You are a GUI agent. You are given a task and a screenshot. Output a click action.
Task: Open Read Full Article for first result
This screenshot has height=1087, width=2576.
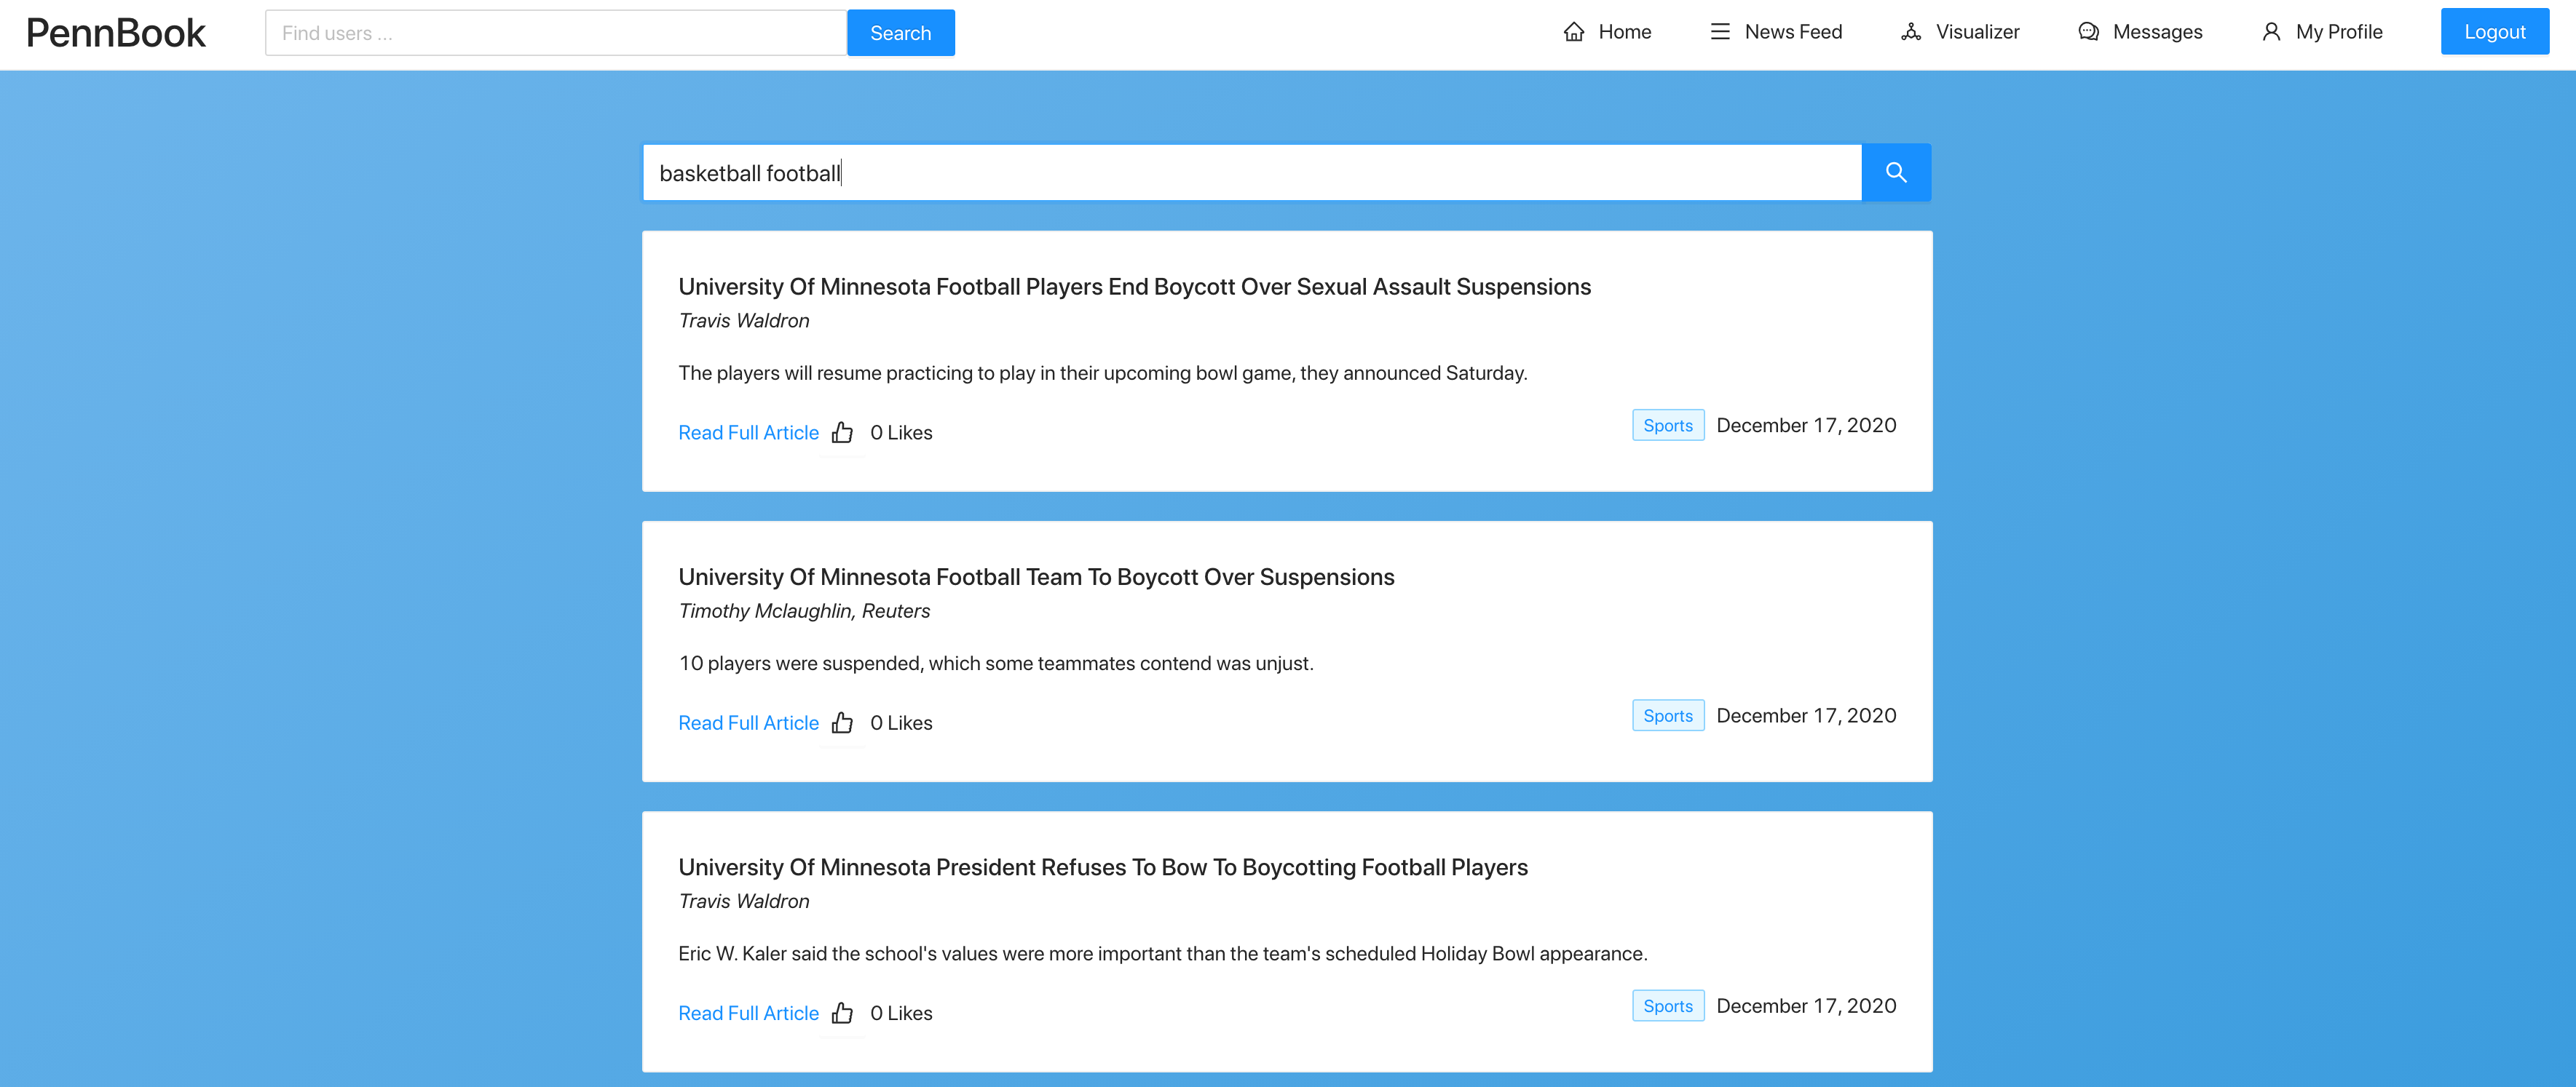point(748,433)
